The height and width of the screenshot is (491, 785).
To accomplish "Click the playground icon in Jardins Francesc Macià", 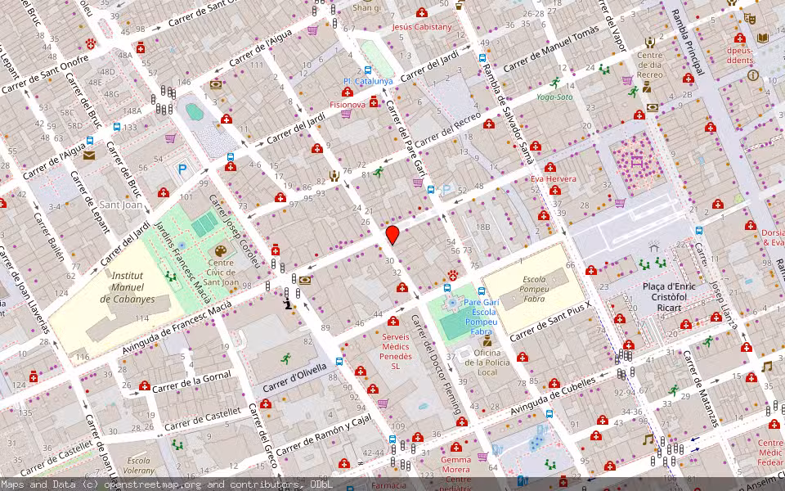I will [171, 276].
